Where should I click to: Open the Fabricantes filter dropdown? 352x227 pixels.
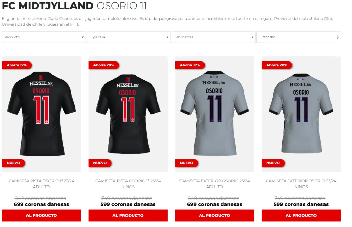pos(213,37)
